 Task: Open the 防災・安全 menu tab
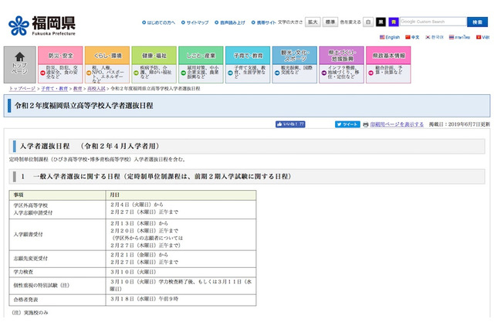click(60, 56)
